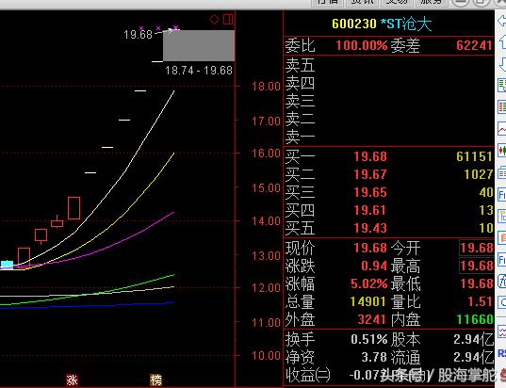Switch to the candlestick K-line chart icon

click(x=502, y=151)
